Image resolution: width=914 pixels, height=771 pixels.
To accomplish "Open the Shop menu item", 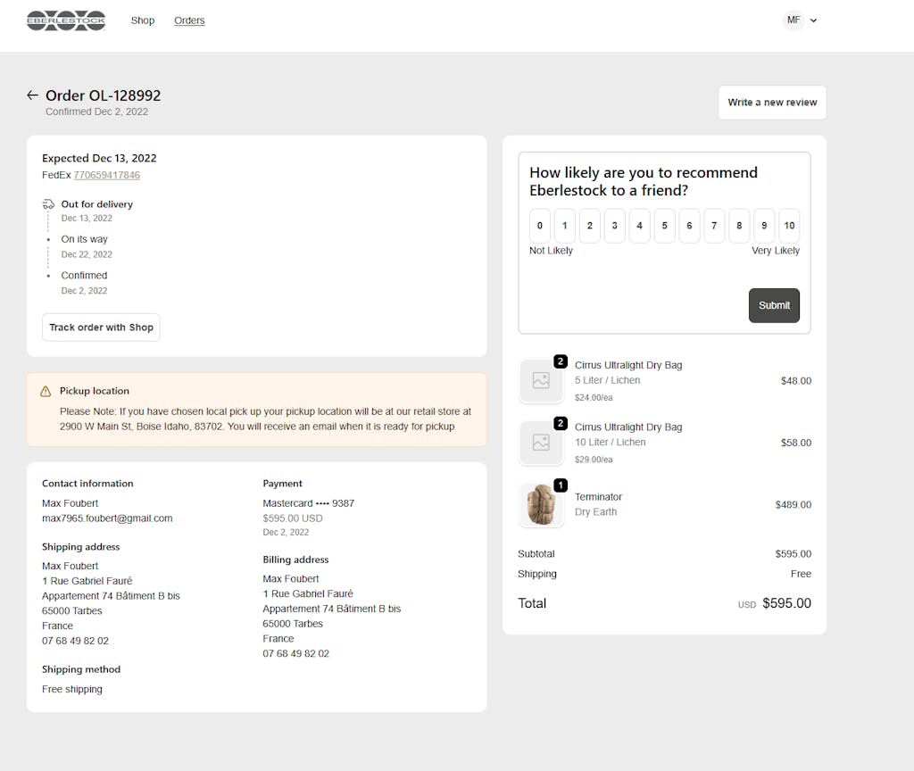I will click(143, 21).
